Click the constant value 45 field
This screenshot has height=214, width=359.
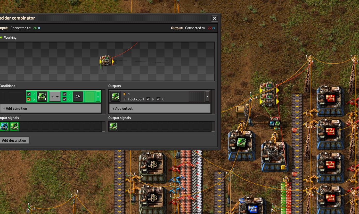coord(78,97)
